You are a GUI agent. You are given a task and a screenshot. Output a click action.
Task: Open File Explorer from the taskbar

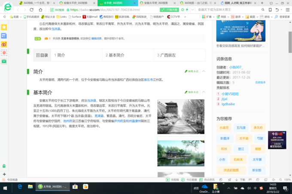pyautogui.click(x=30, y=187)
